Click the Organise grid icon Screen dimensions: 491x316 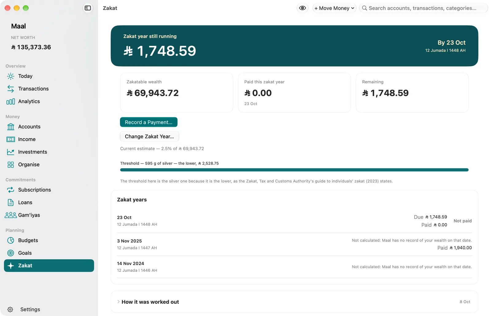11,165
